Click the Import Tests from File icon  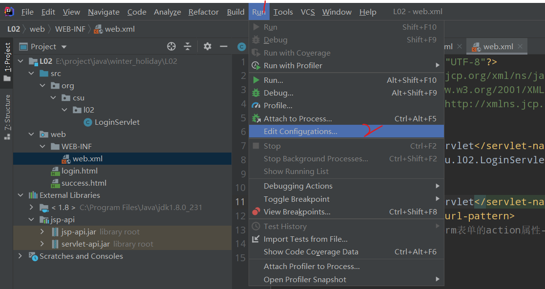point(256,239)
